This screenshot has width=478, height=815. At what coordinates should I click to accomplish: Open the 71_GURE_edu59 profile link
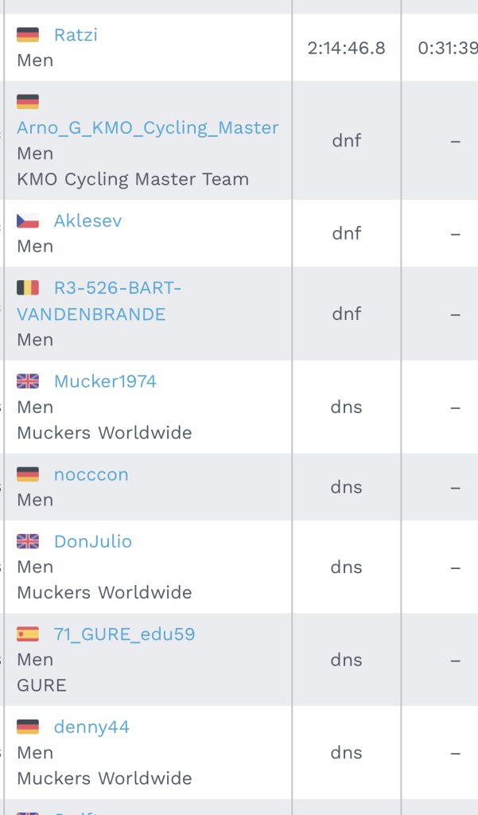[x=124, y=634]
